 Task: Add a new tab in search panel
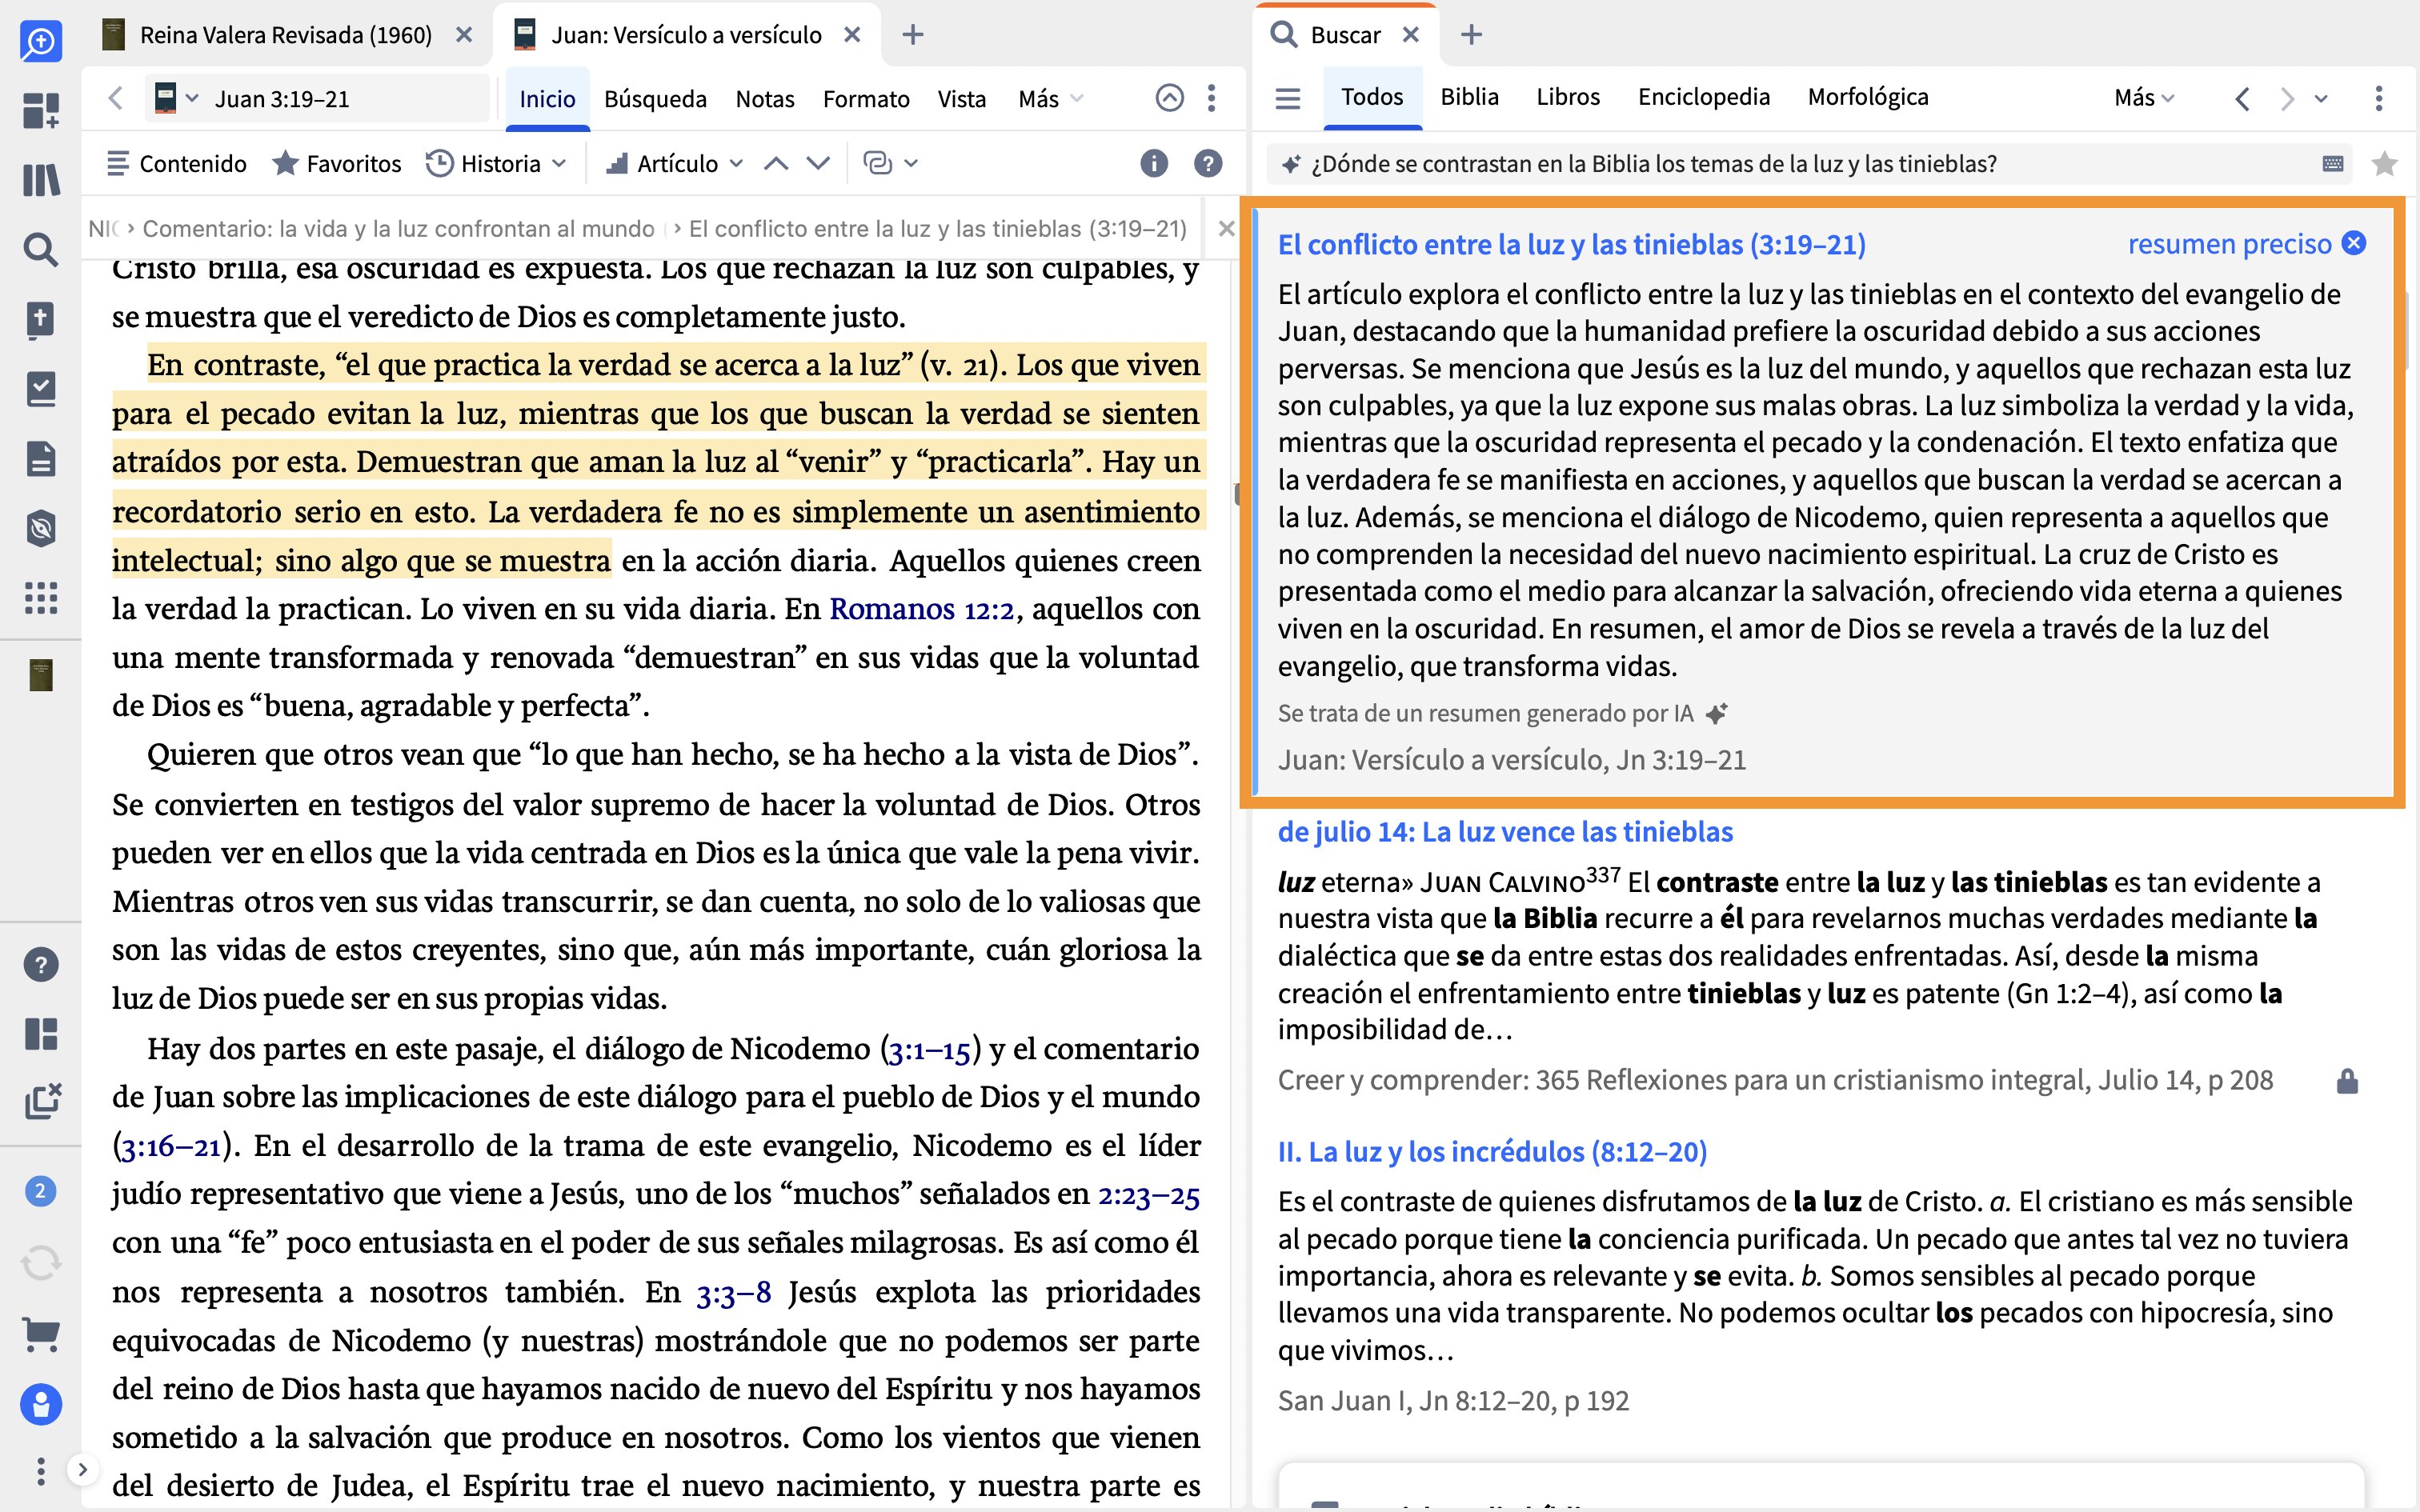(x=1471, y=35)
